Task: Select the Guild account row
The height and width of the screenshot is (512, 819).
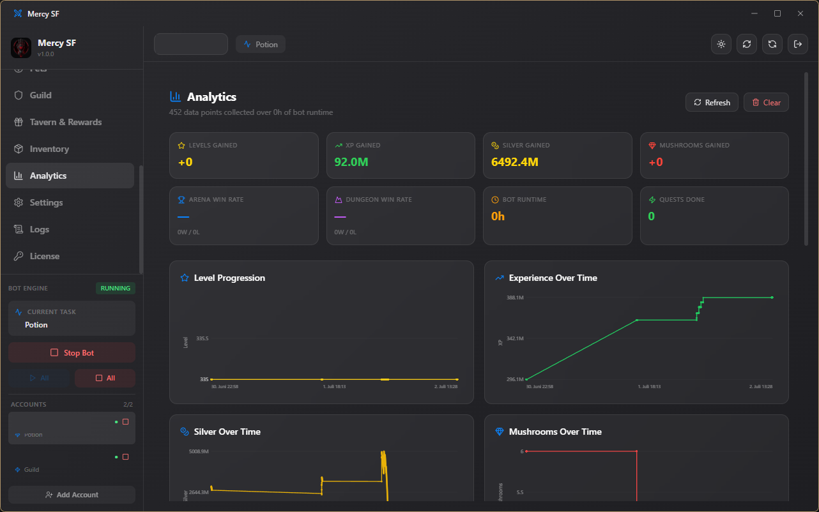Action: [x=72, y=463]
